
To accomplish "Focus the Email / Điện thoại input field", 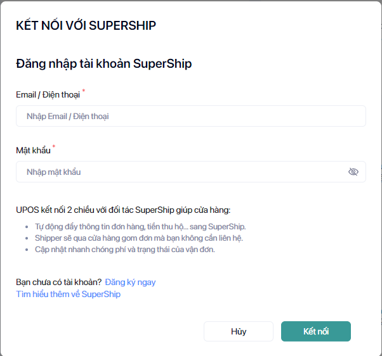I will coord(190,117).
